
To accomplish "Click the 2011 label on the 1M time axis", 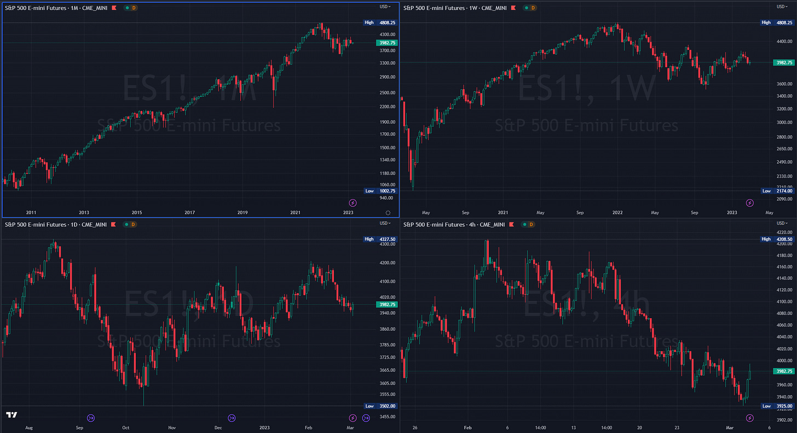I will [x=31, y=212].
